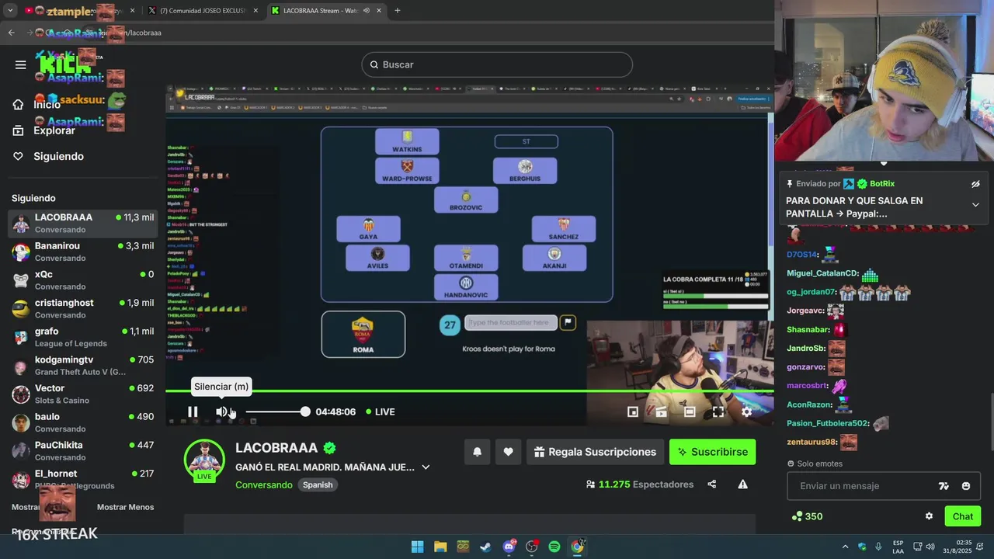Click Miguel_CatalanCD username in chat
This screenshot has height=559, width=994.
coord(822,273)
